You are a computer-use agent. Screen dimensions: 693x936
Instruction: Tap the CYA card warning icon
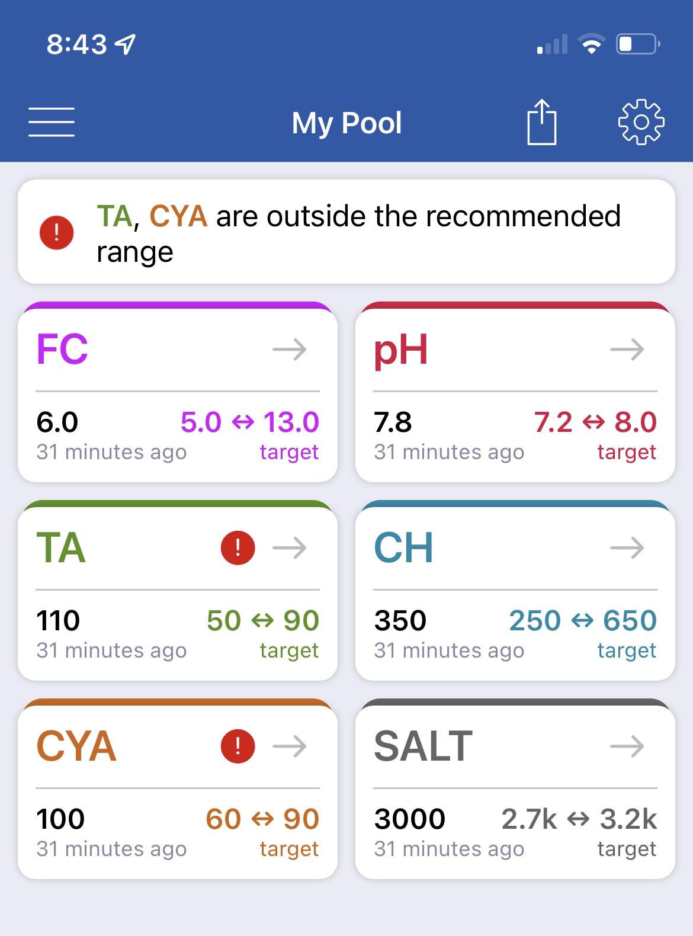coord(238,746)
